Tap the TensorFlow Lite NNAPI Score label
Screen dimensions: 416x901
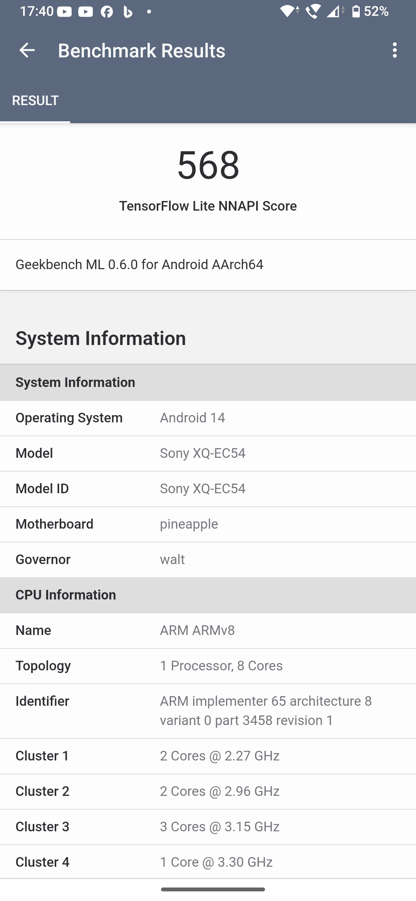coord(208,206)
